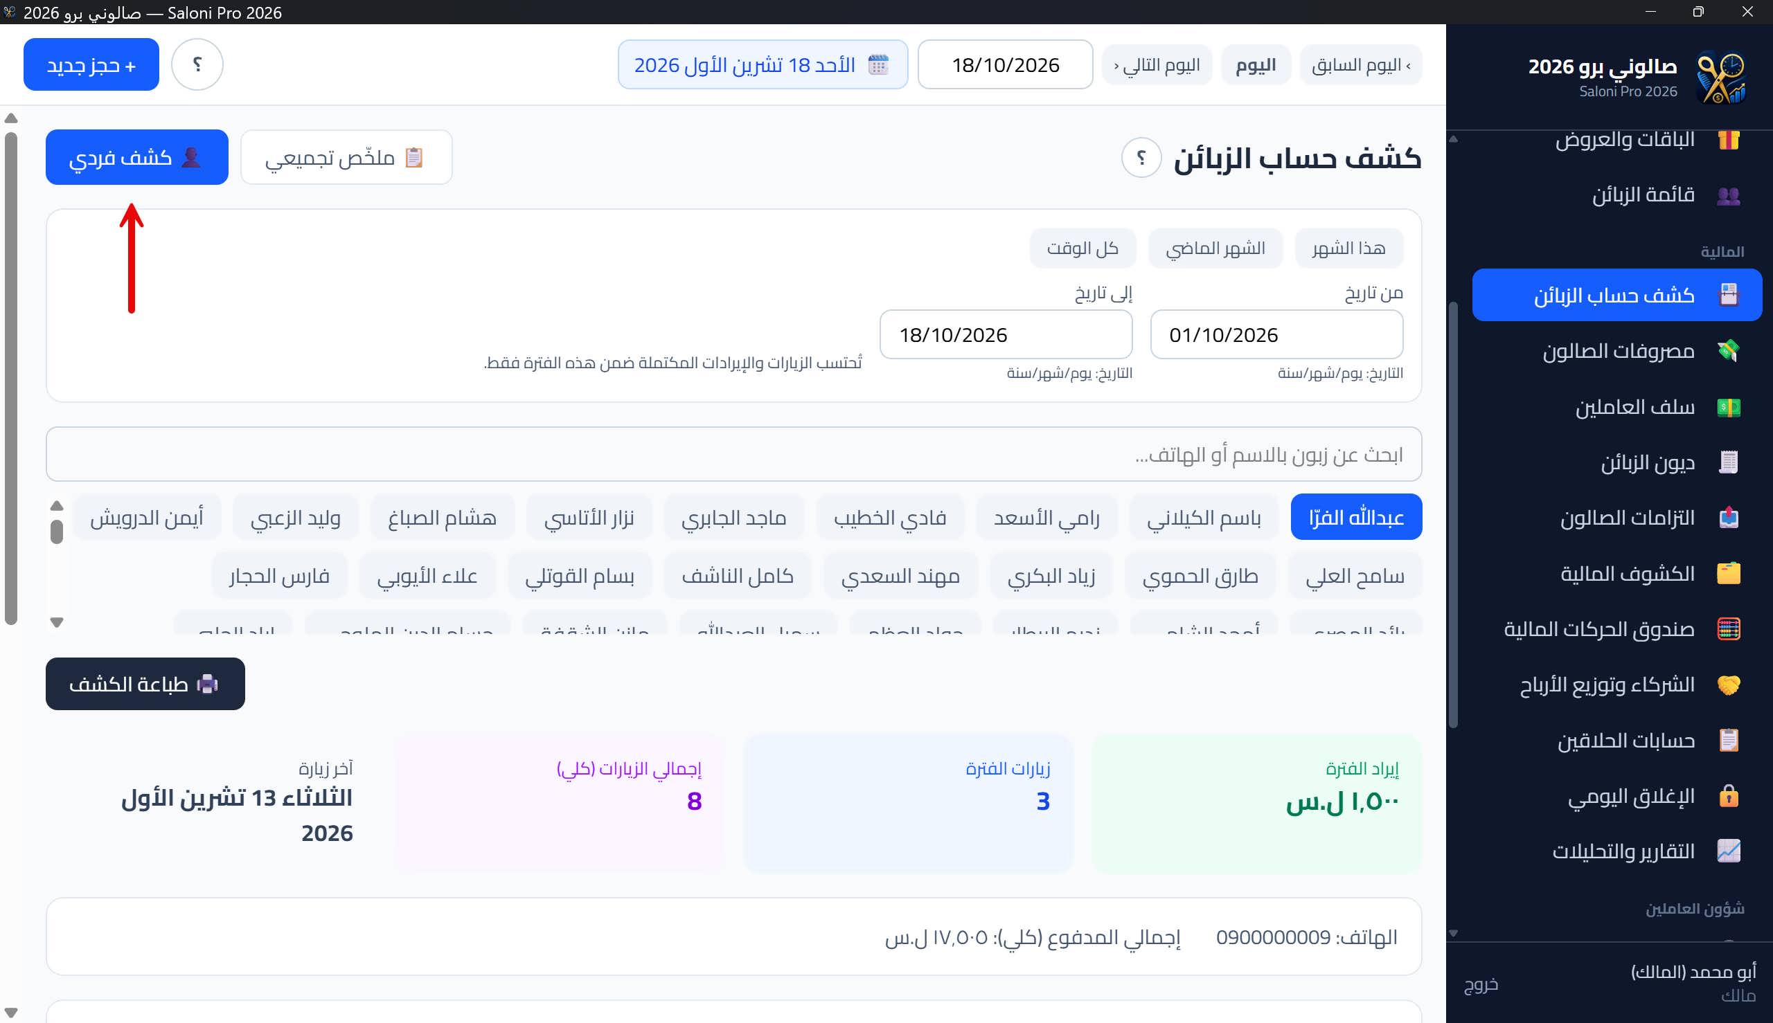Go to اليوم التالي
This screenshot has height=1023, width=1773.
click(1157, 64)
